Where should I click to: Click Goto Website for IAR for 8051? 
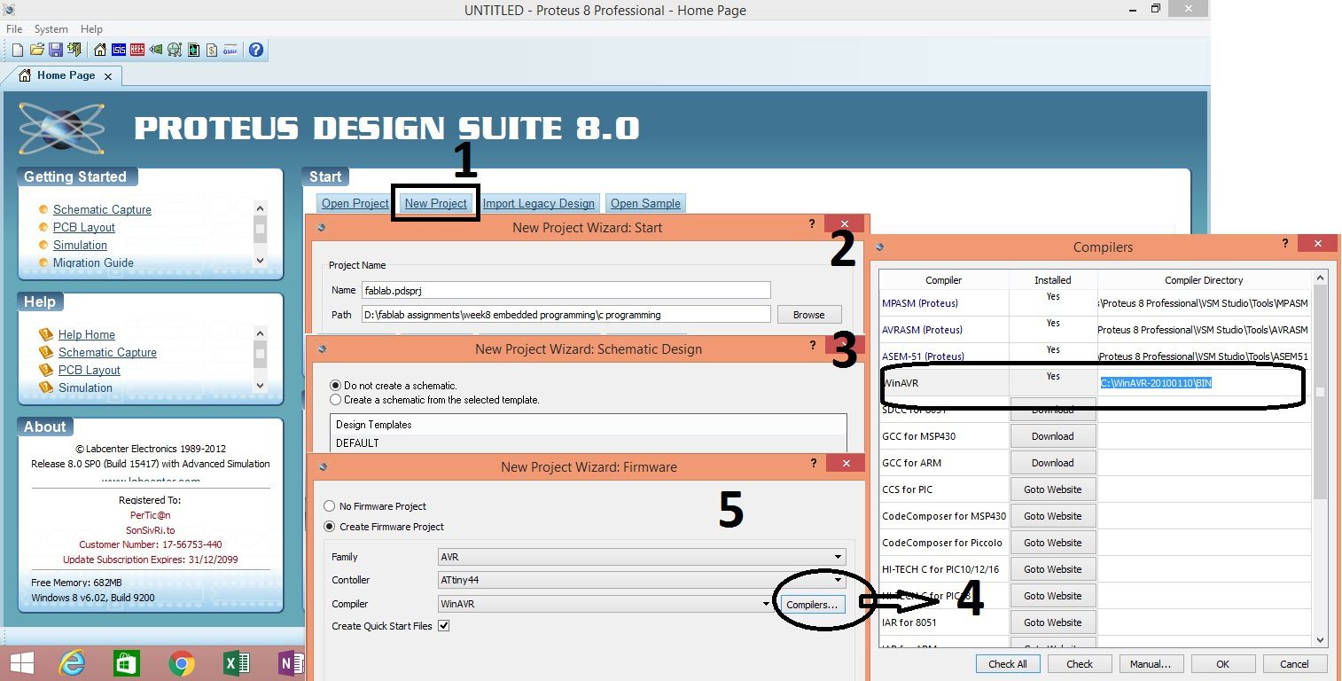pos(1053,622)
